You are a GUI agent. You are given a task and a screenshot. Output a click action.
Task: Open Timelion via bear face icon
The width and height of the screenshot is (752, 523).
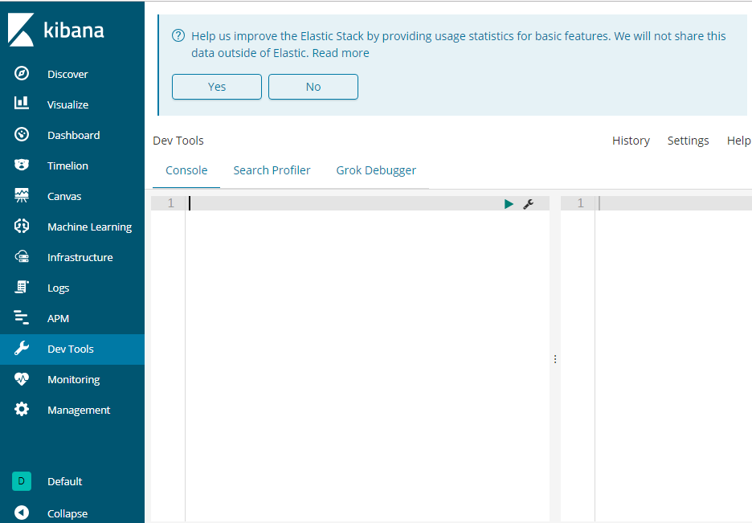pyautogui.click(x=22, y=165)
